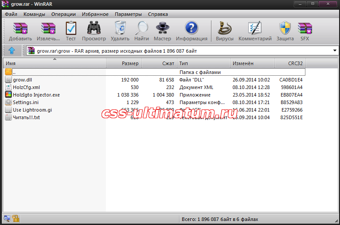340x225 pixels.
Task: Select the Читать!!!.txt file name
Action: (26, 117)
